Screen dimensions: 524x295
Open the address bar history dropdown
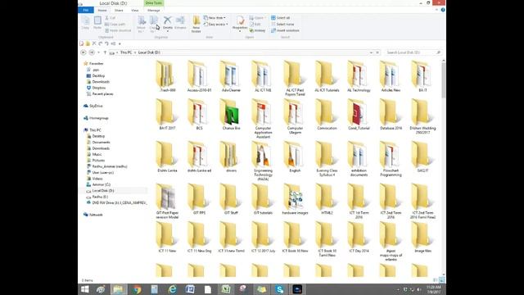click(x=371, y=52)
